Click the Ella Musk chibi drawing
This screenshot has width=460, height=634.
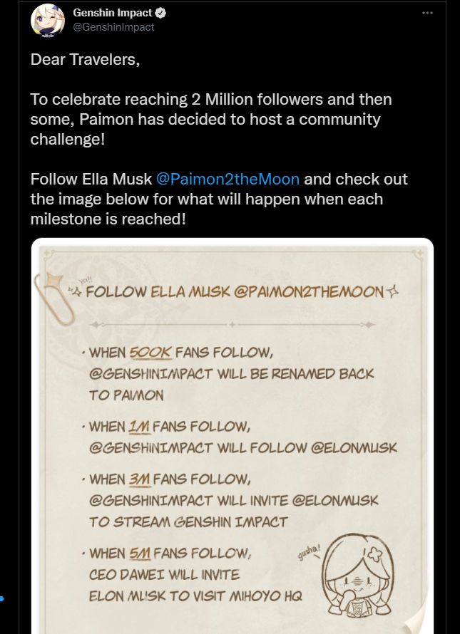(x=359, y=576)
